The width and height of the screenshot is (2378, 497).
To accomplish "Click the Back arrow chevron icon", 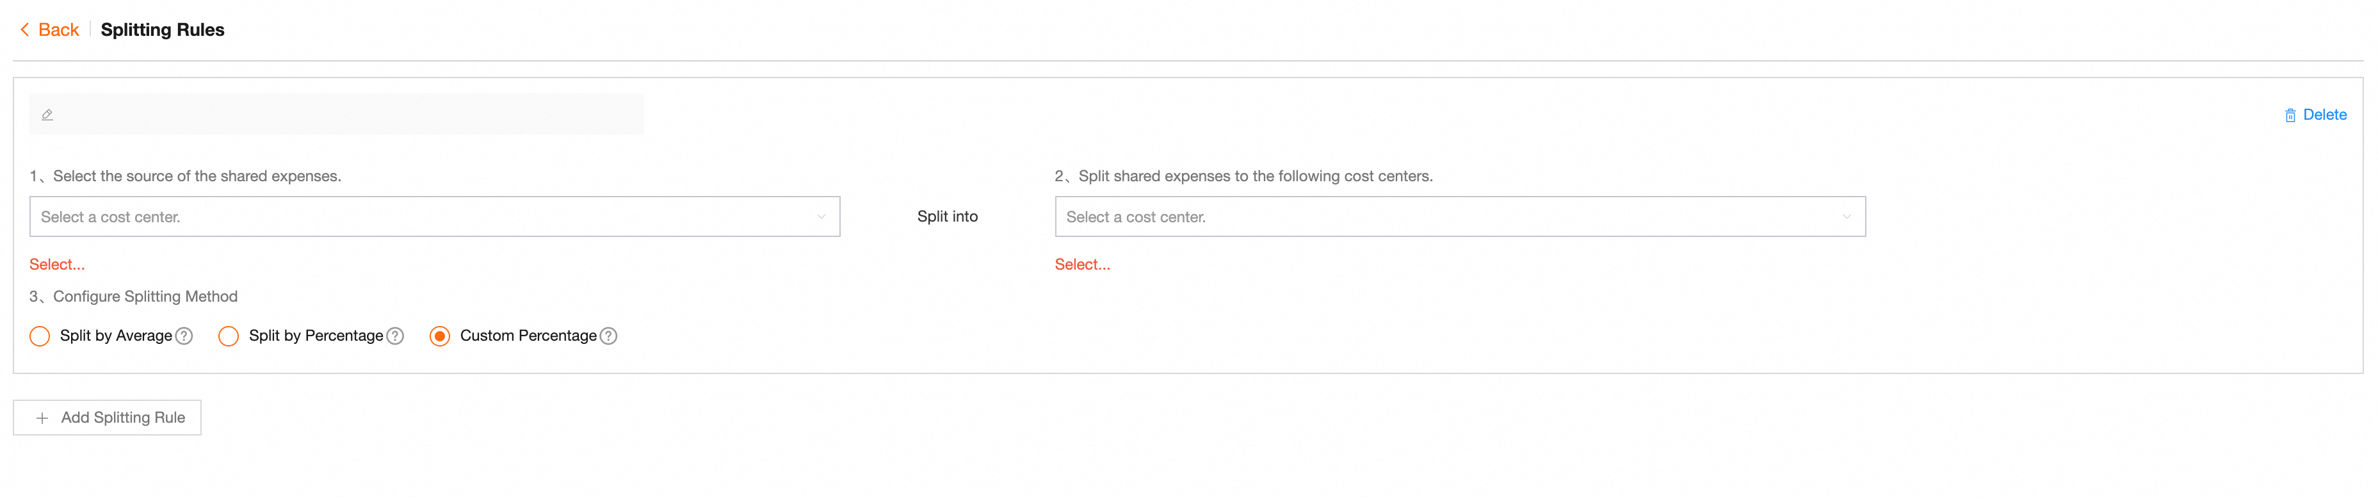I will click(25, 29).
